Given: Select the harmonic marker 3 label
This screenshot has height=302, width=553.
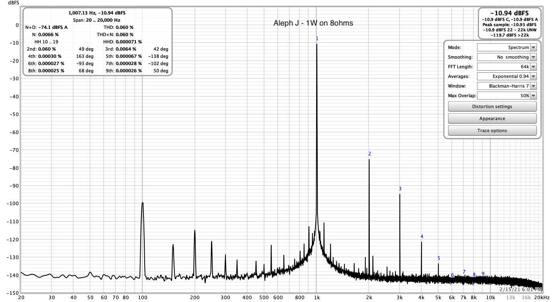Looking at the screenshot, I should 400,189.
